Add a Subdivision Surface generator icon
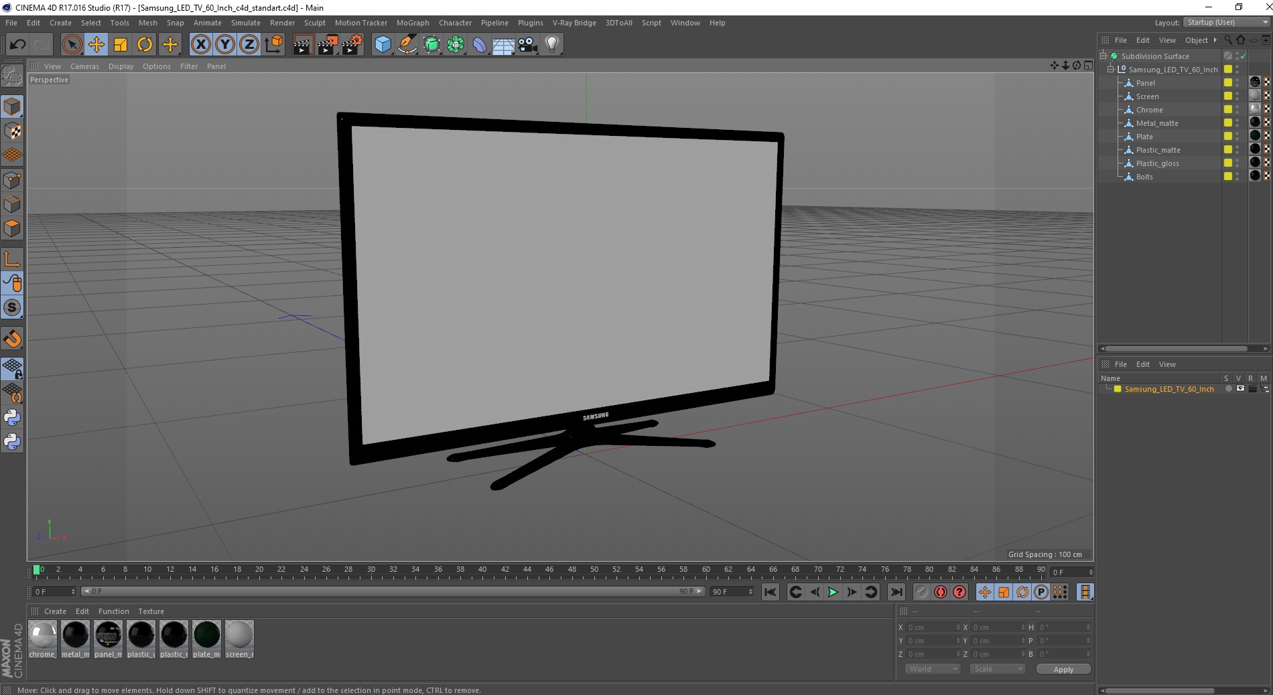 [x=431, y=45]
